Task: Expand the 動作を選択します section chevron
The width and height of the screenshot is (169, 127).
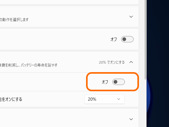Action: point(131,17)
